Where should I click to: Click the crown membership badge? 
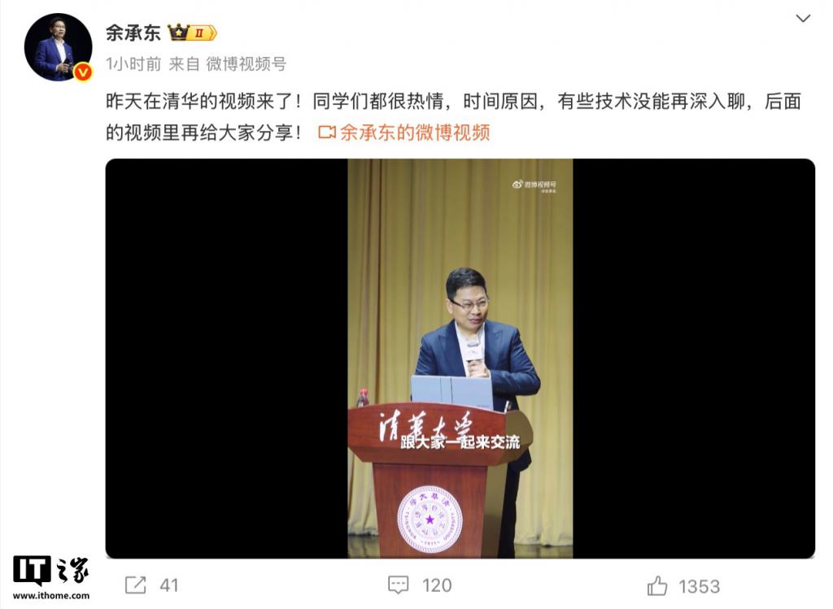(x=192, y=33)
